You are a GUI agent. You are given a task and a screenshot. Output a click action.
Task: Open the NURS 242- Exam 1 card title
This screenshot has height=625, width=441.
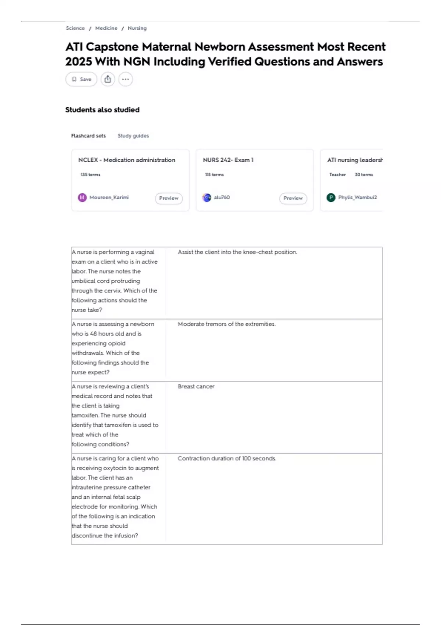228,160
